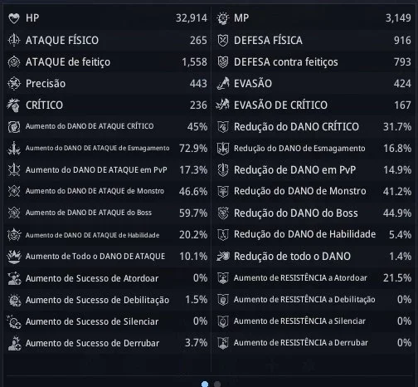The image size is (418, 387).
Task: Select the ATAQUE de feitiço icon
Action: [x=14, y=61]
